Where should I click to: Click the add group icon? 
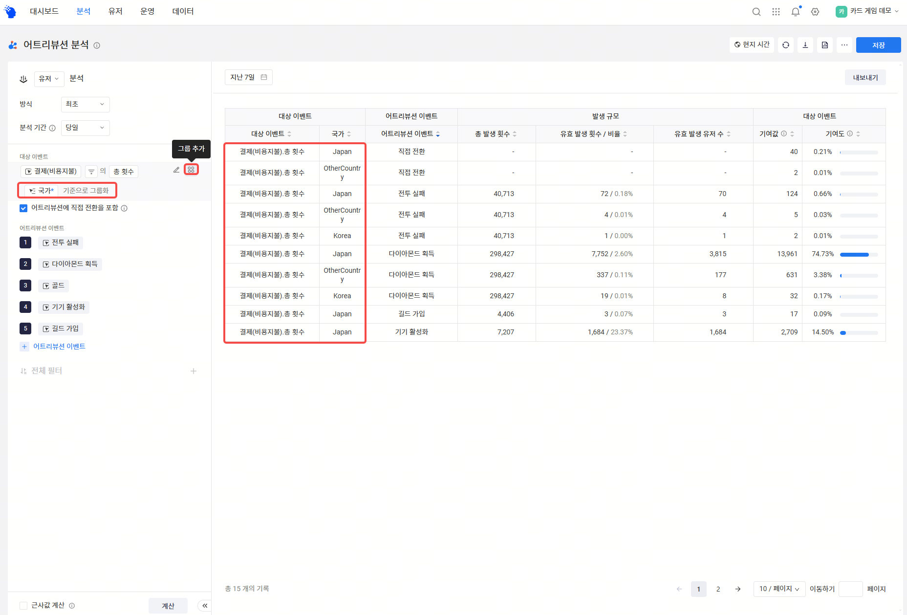click(x=191, y=170)
